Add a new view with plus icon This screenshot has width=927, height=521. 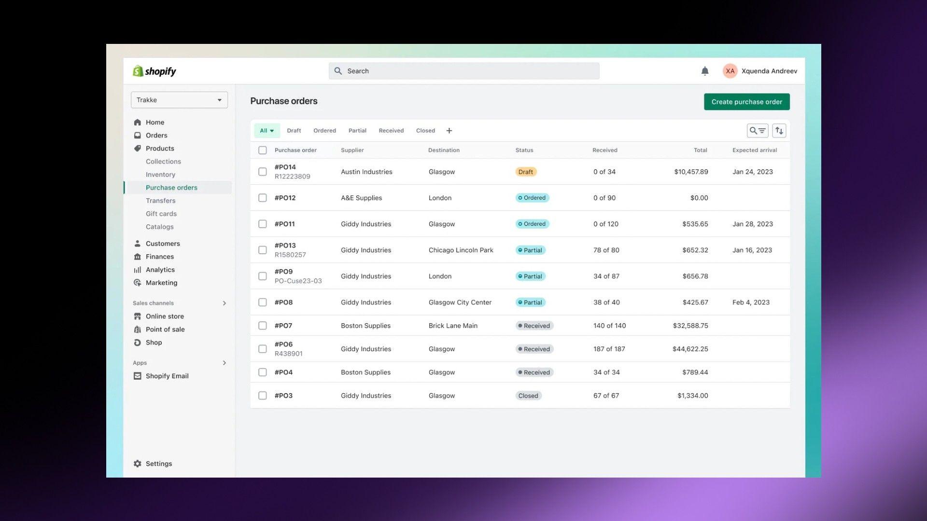[449, 131]
